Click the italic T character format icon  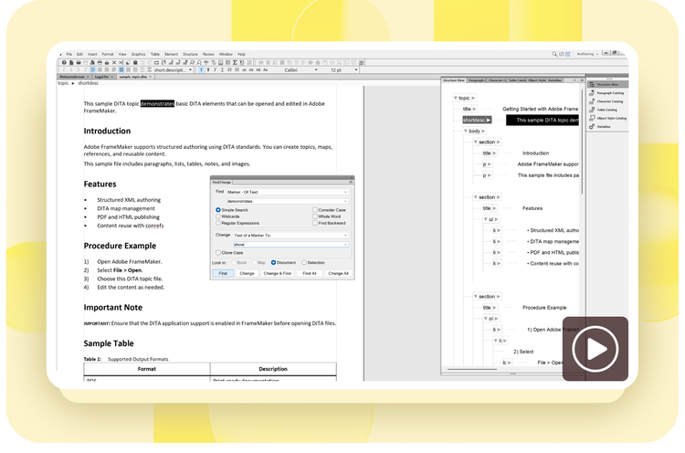pos(215,70)
